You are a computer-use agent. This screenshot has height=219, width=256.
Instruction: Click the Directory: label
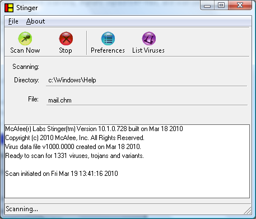click(26, 80)
